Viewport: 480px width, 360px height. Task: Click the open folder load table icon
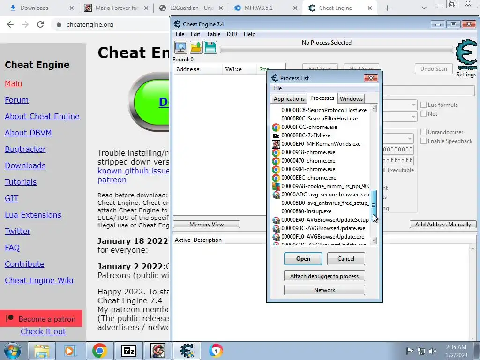pos(196,47)
